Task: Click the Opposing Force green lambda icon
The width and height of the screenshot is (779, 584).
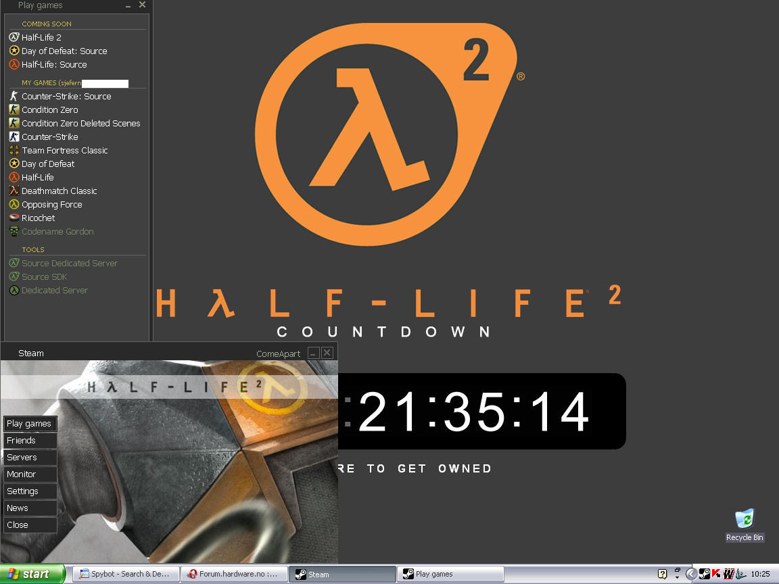Action: click(14, 204)
